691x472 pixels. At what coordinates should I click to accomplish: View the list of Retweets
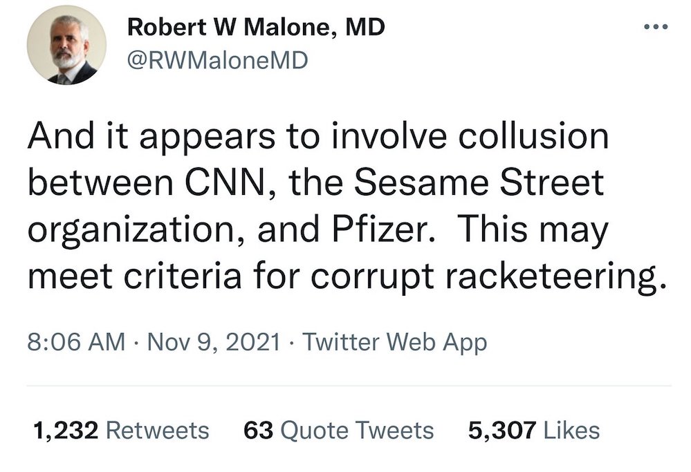point(160,431)
